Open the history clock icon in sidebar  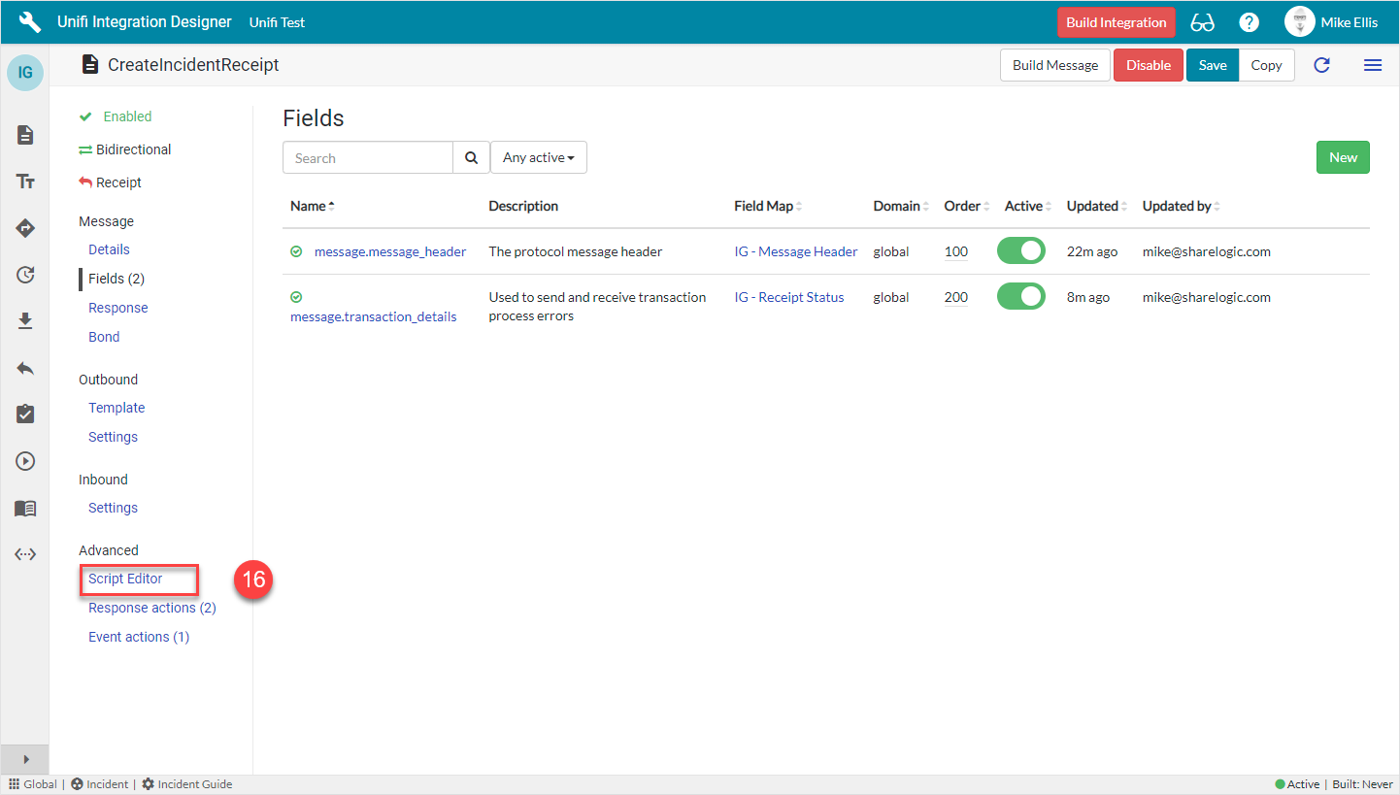coord(24,275)
